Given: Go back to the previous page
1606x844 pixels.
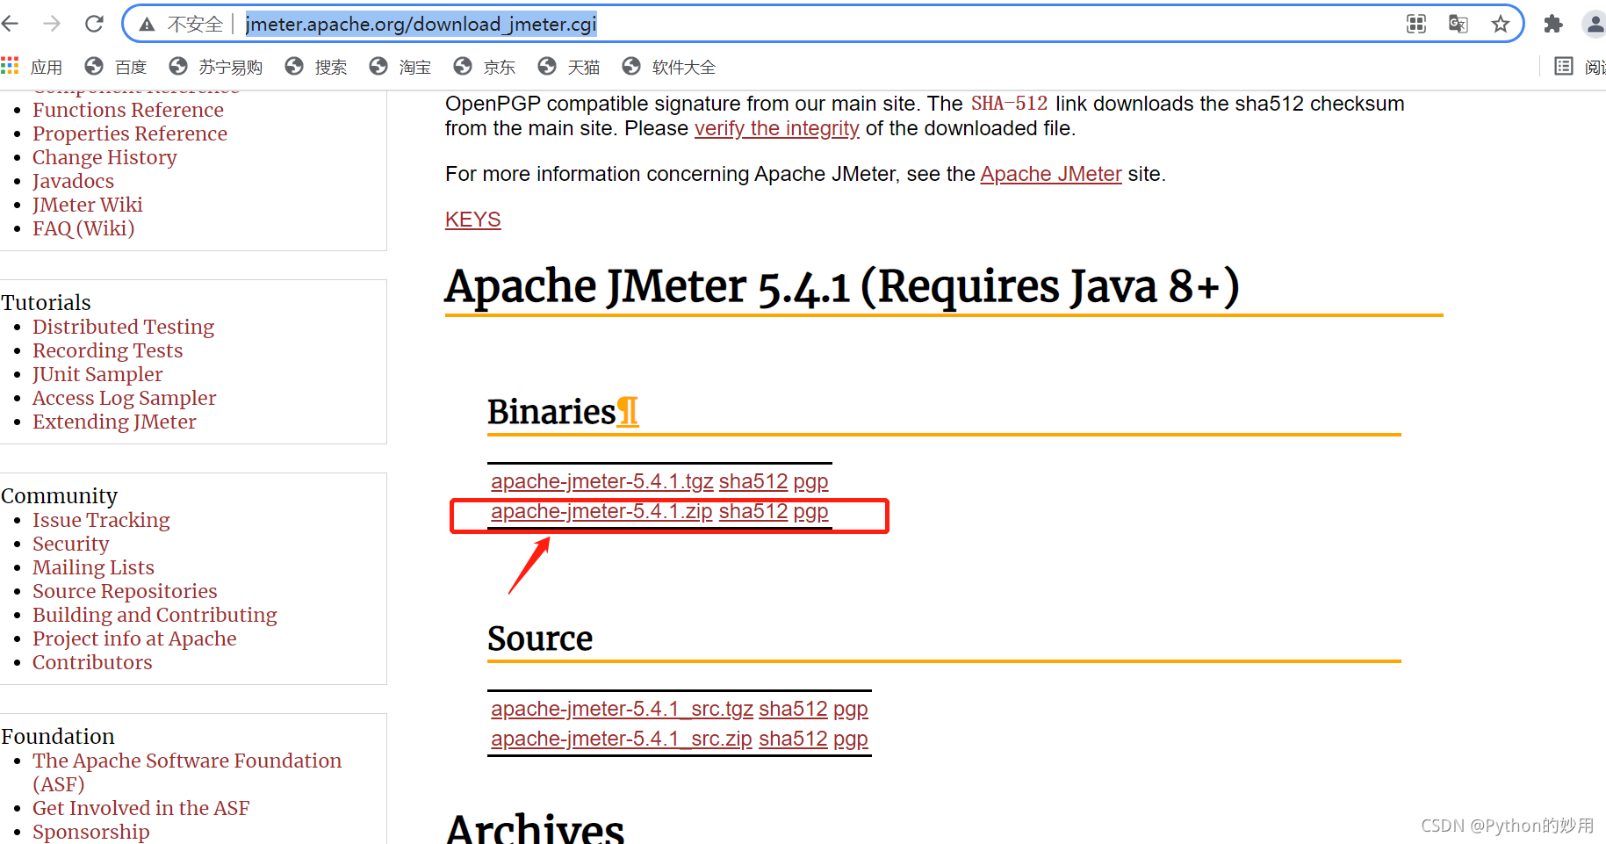Looking at the screenshot, I should click(x=11, y=24).
